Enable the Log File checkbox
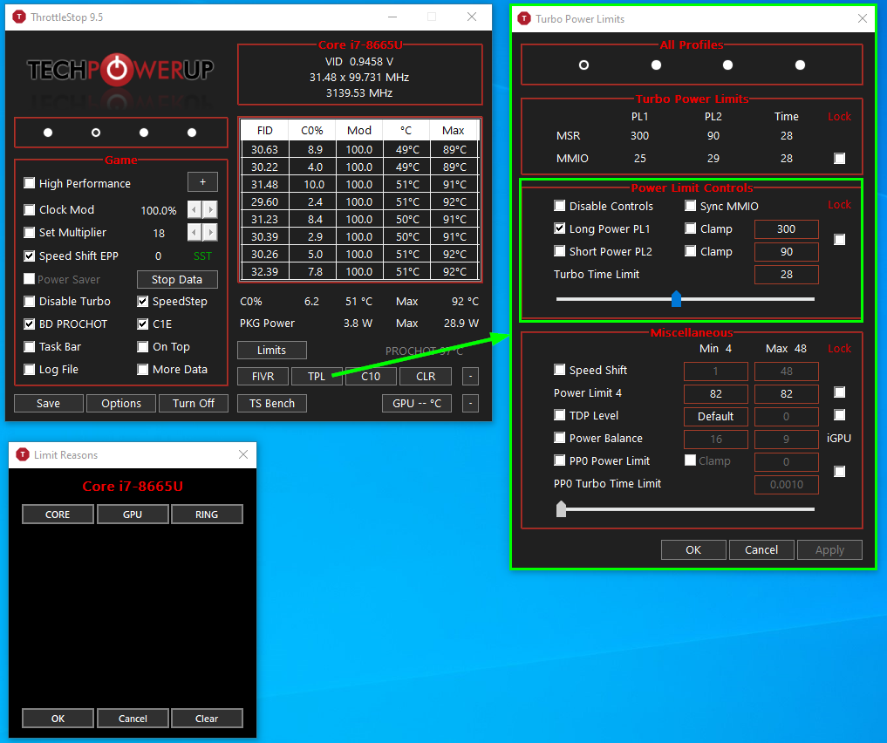The image size is (887, 743). [x=30, y=369]
